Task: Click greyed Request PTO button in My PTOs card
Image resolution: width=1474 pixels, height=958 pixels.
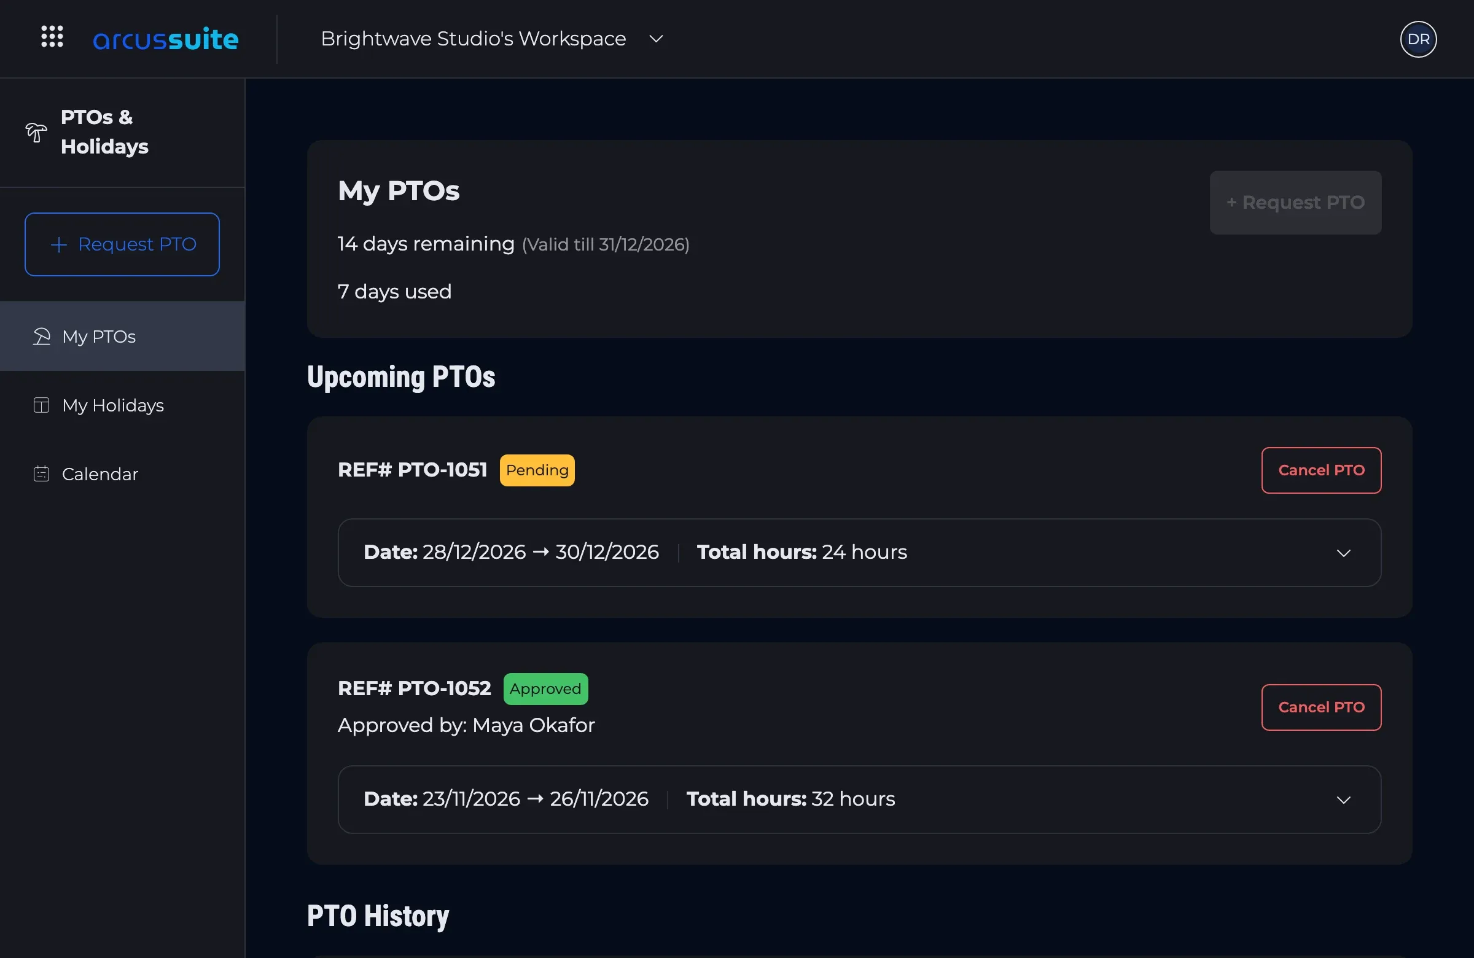Action: point(1296,203)
